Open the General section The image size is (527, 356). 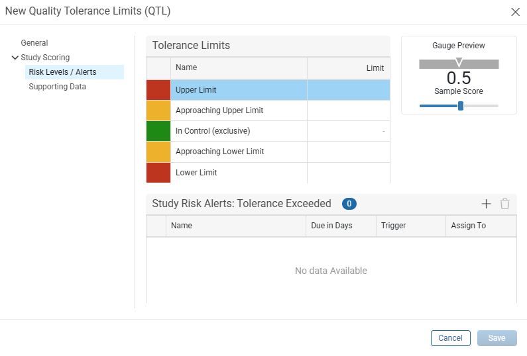click(x=34, y=43)
